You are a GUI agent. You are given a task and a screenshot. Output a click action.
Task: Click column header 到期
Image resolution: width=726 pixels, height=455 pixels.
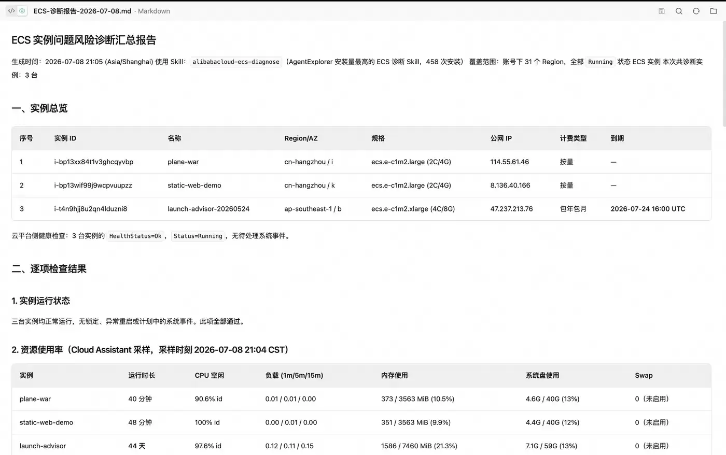pyautogui.click(x=617, y=138)
